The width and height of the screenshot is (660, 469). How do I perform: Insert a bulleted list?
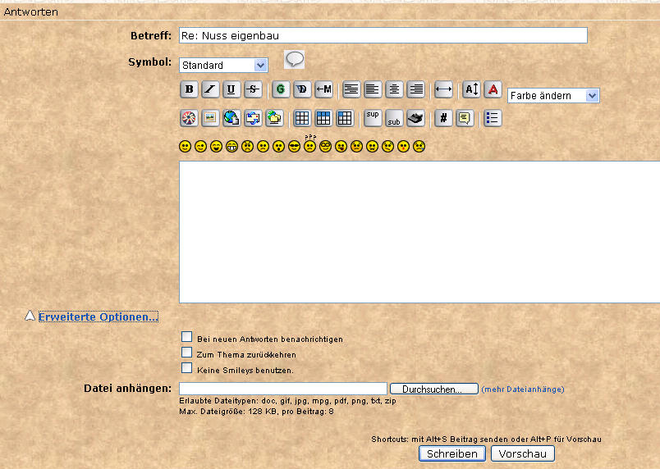coord(493,117)
